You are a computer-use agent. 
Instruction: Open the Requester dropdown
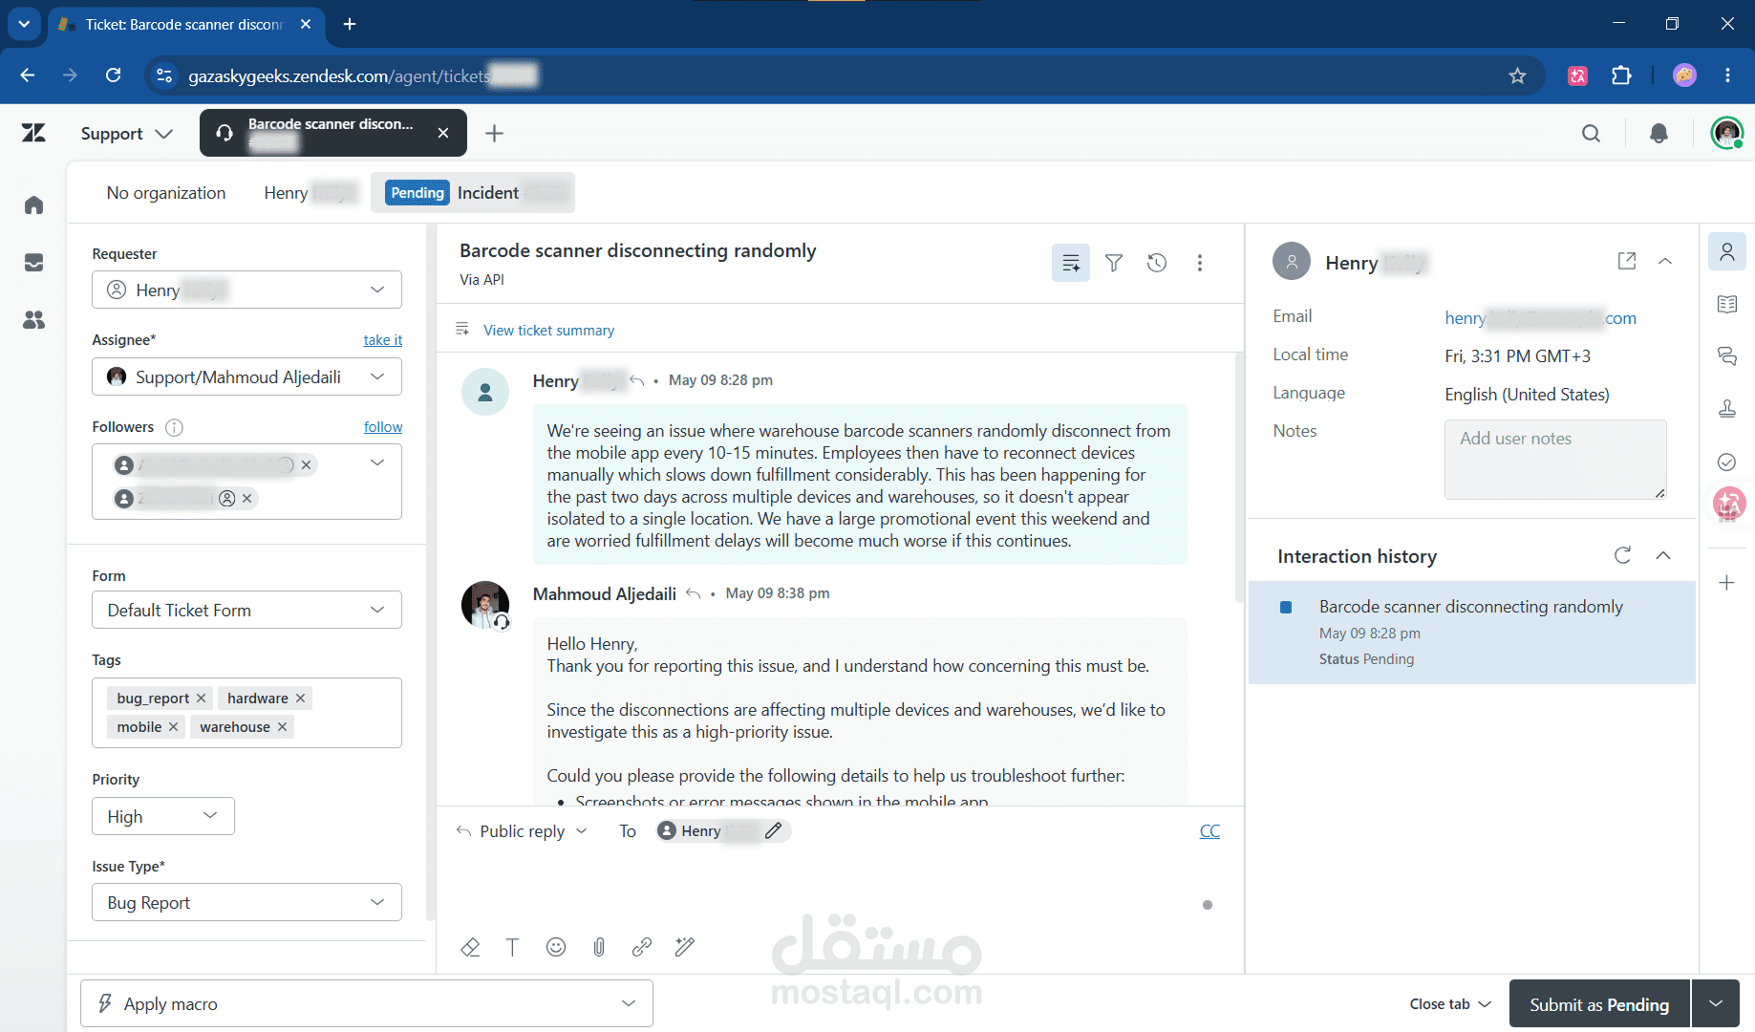pos(246,290)
